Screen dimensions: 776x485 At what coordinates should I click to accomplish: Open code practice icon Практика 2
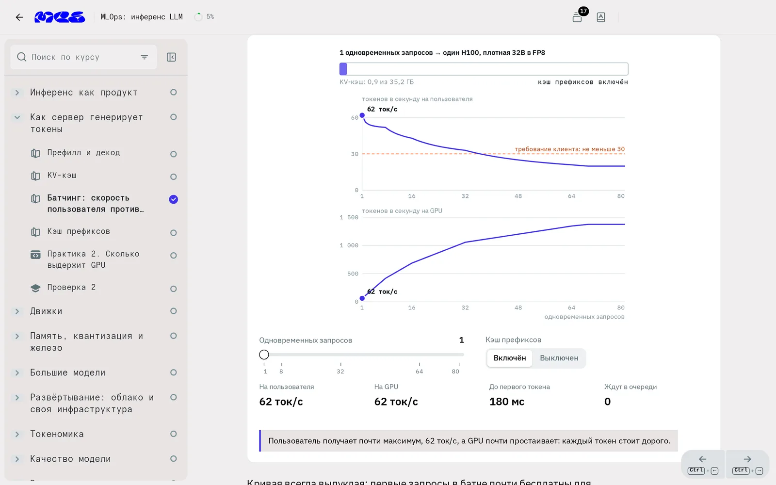[35, 255]
